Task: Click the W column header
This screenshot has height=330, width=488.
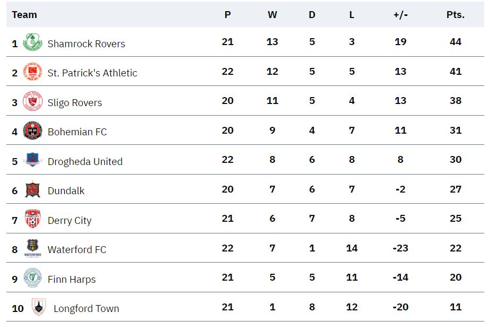Action: point(272,15)
